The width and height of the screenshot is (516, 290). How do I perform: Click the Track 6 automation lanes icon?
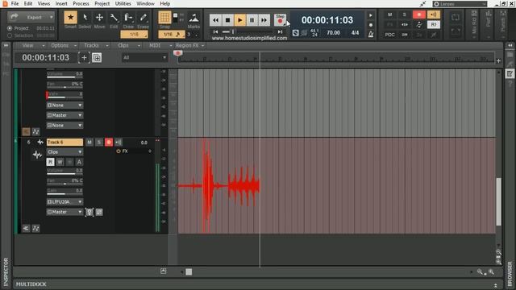35,228
